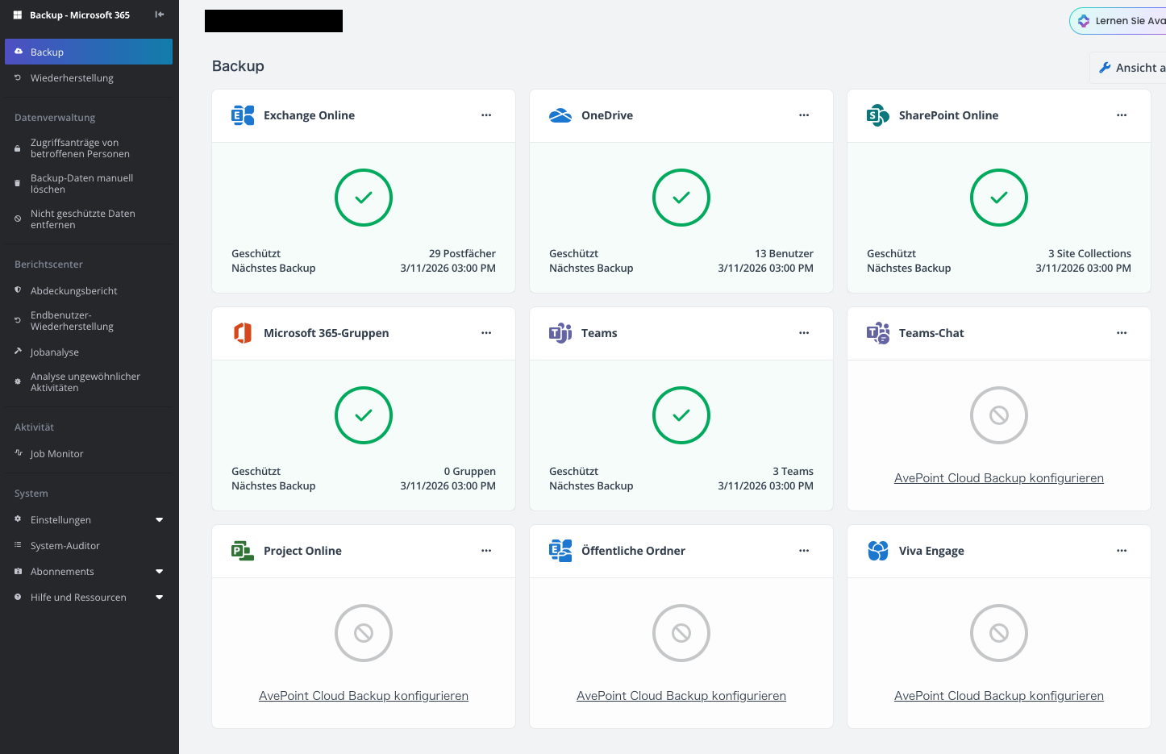This screenshot has height=754, width=1166.
Task: Click the Viva Engage icon
Action: [x=878, y=551]
